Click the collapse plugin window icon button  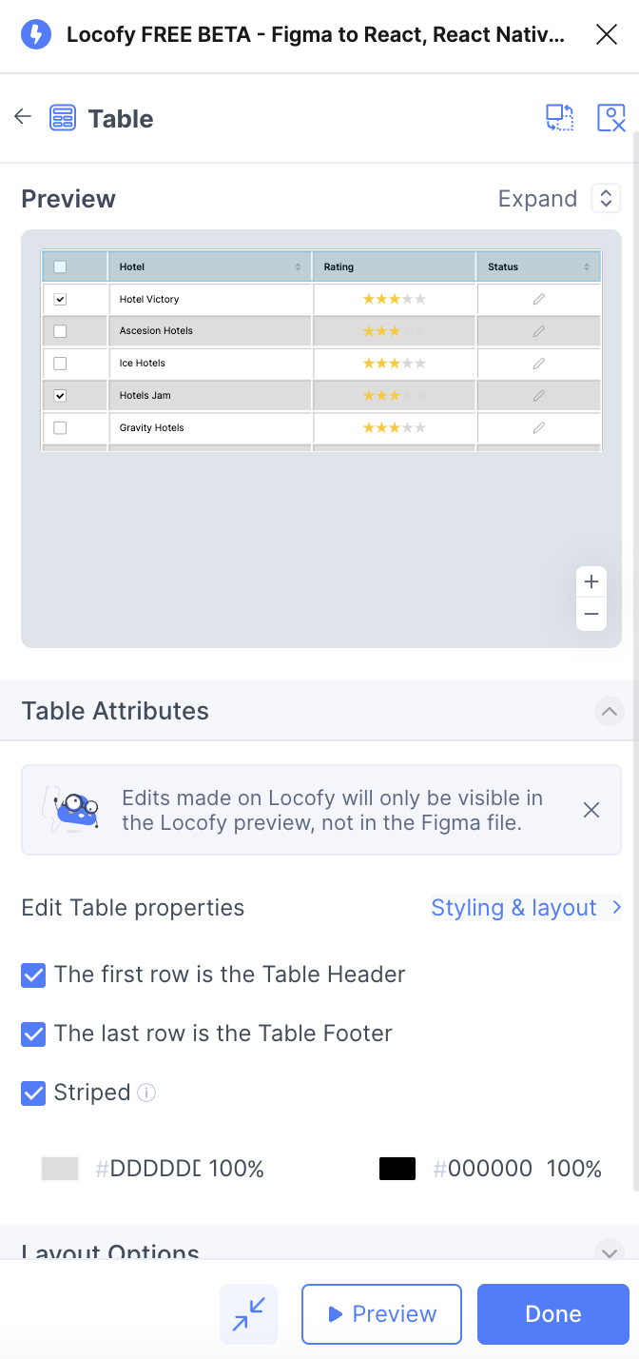tap(249, 1314)
